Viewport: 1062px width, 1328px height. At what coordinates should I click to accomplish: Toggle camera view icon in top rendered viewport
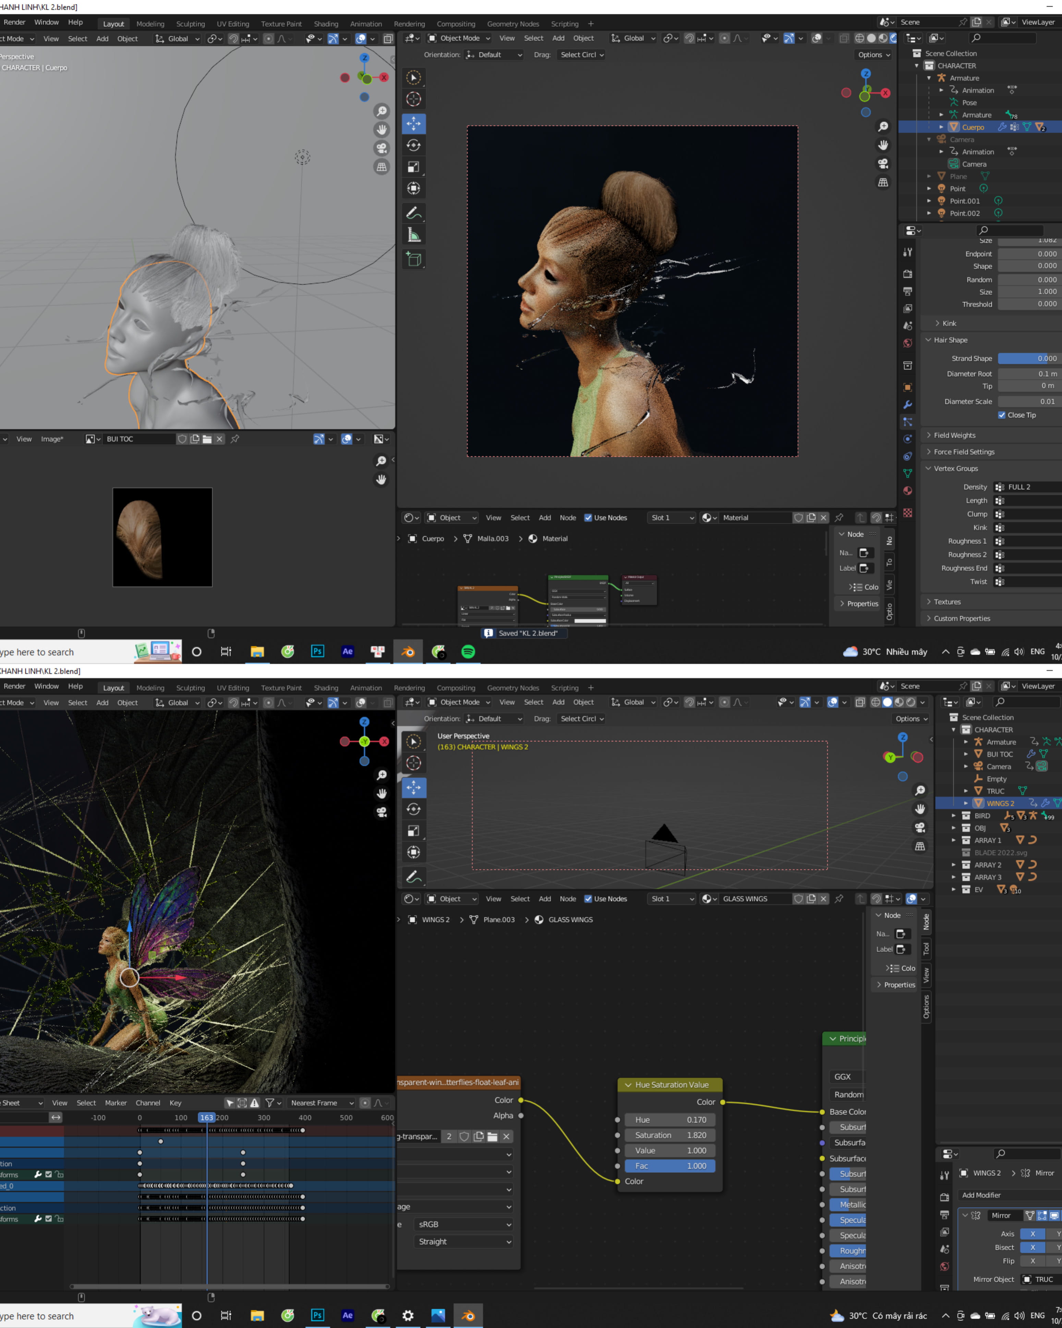point(883,163)
